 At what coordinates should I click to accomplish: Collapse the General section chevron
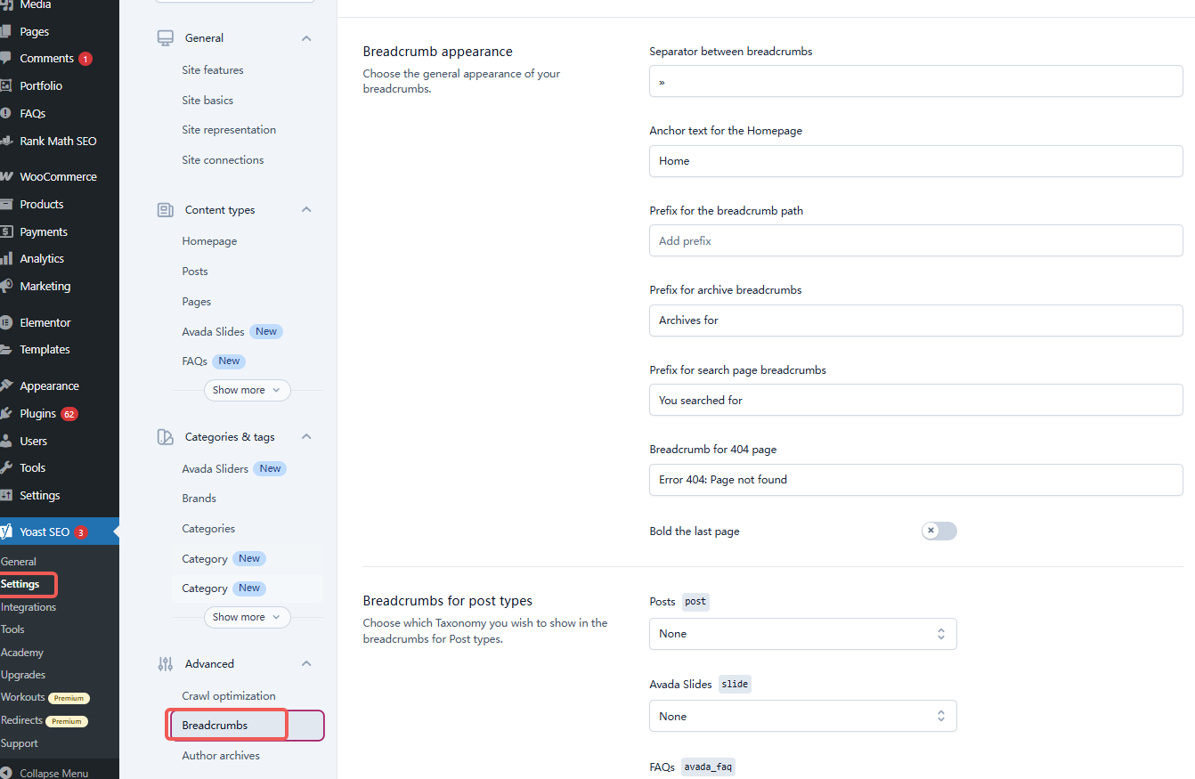coord(306,38)
